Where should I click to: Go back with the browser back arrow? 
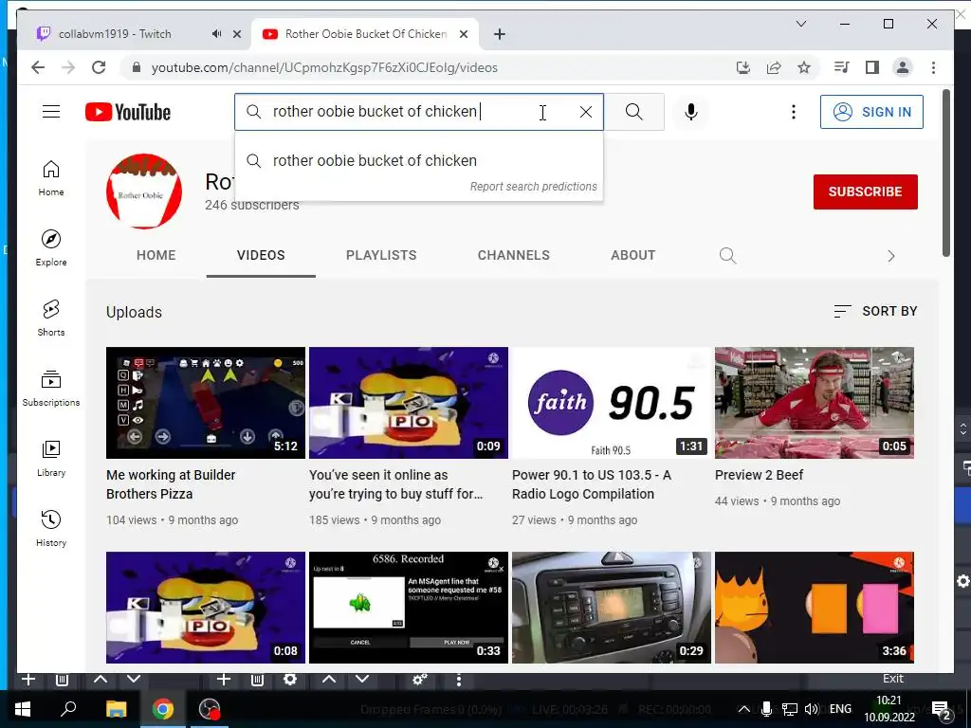pos(38,67)
